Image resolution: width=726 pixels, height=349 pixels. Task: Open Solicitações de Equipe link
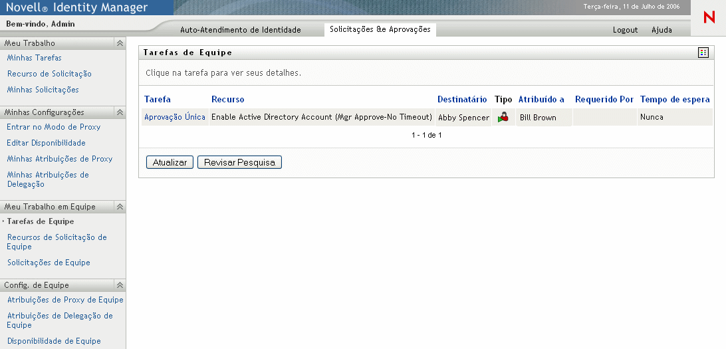point(49,263)
